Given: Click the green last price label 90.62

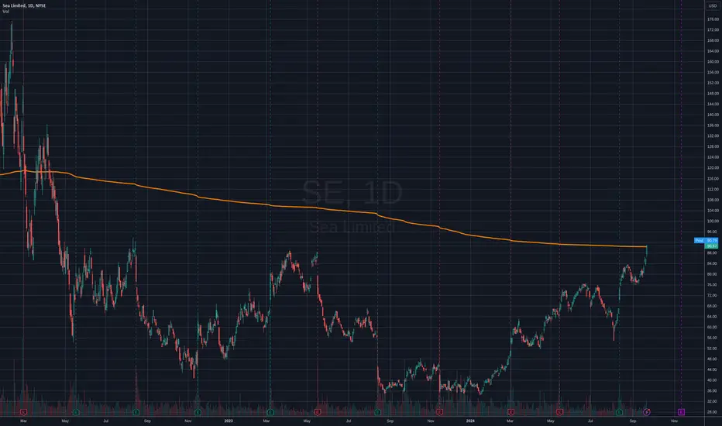Looking at the screenshot, I should (x=711, y=246).
